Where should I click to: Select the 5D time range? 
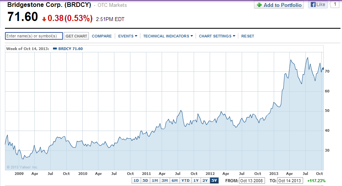(145, 181)
